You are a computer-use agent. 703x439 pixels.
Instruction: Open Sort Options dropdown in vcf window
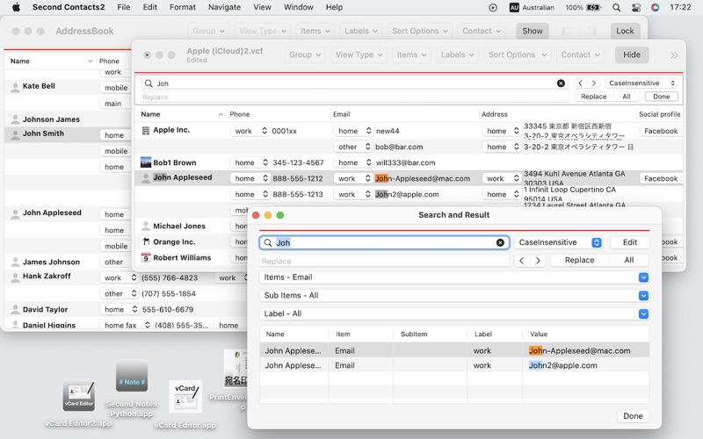point(518,54)
